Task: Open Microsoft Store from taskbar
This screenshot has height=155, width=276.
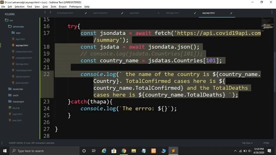Action: pyautogui.click(x=114, y=151)
